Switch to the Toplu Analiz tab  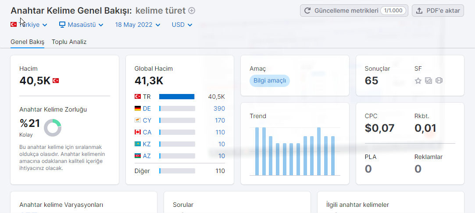(x=69, y=42)
